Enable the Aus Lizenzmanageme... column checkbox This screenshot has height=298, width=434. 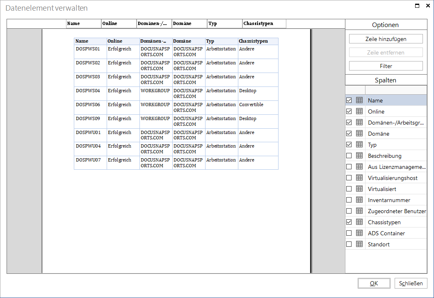pos(349,166)
